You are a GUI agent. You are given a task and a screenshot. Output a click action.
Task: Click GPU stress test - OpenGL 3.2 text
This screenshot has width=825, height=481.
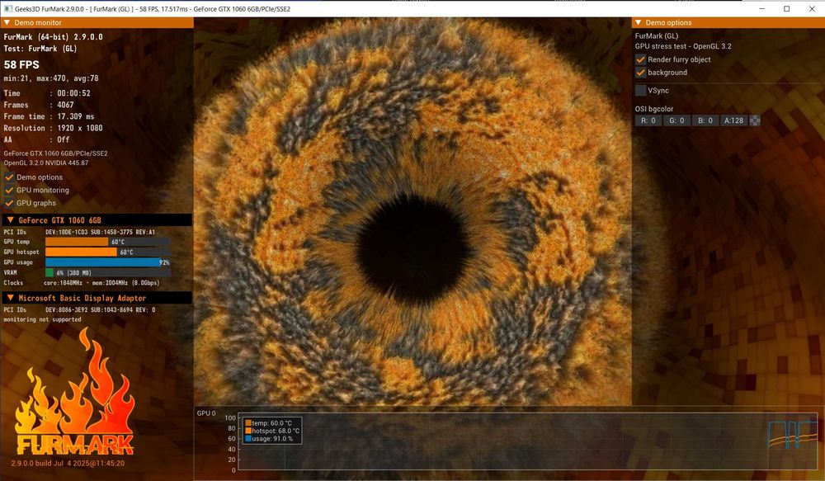(x=683, y=46)
